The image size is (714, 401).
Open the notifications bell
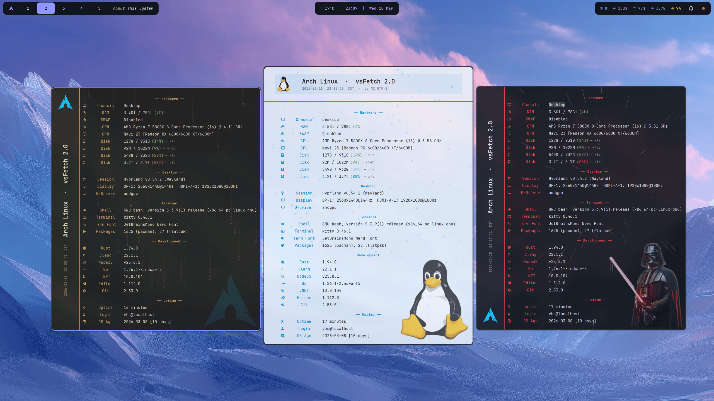coord(691,8)
